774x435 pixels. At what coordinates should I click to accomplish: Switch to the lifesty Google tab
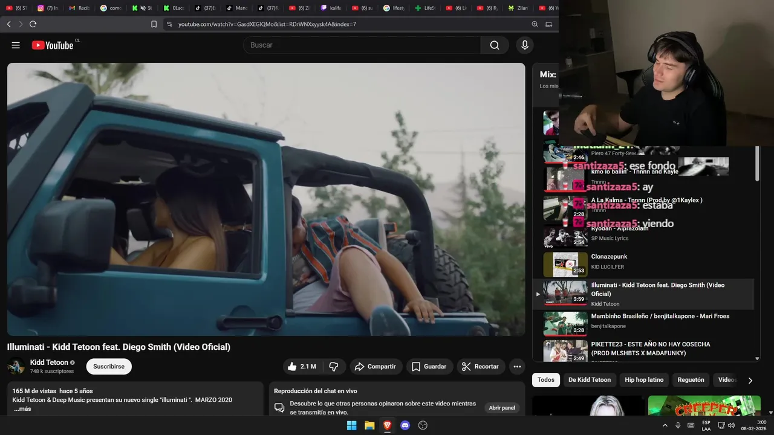point(394,8)
